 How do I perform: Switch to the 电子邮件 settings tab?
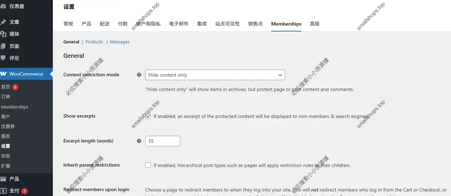[179, 24]
